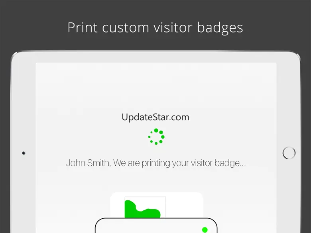Click the green printer status light
311x233 pixels.
pos(205,230)
